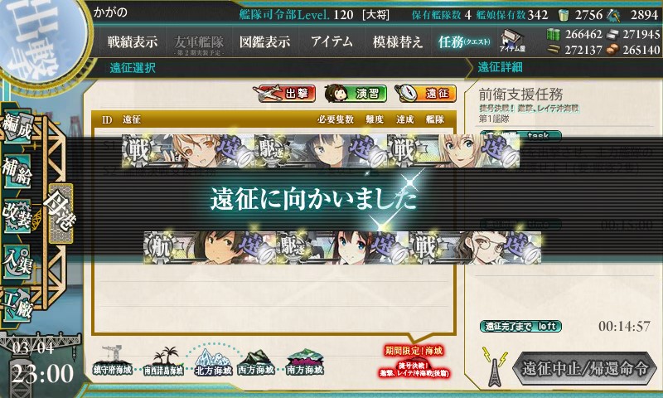Open the 任務 quest menu

(464, 41)
